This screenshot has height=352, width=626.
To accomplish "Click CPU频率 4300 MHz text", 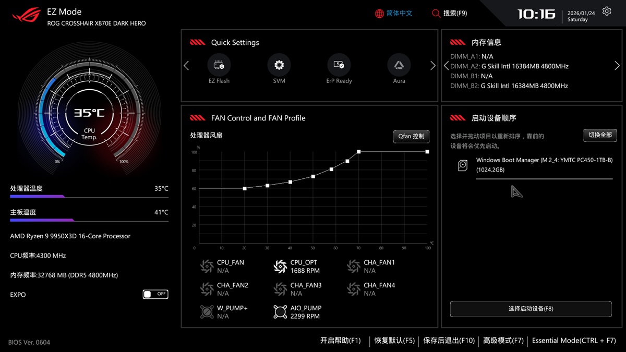I will (x=38, y=256).
